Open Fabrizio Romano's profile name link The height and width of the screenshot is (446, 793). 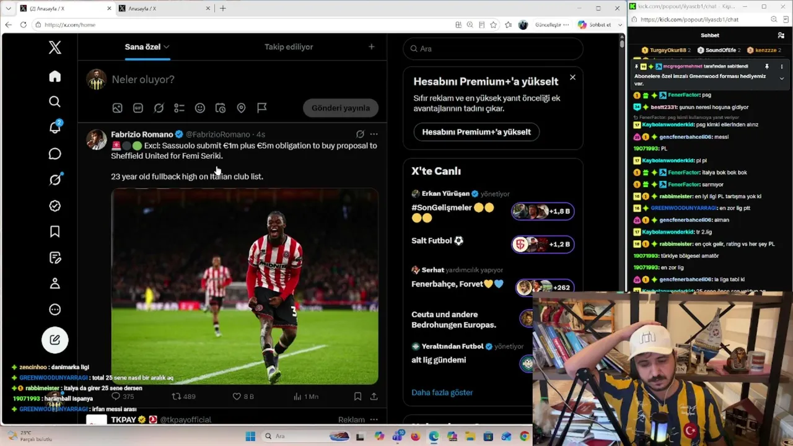142,134
